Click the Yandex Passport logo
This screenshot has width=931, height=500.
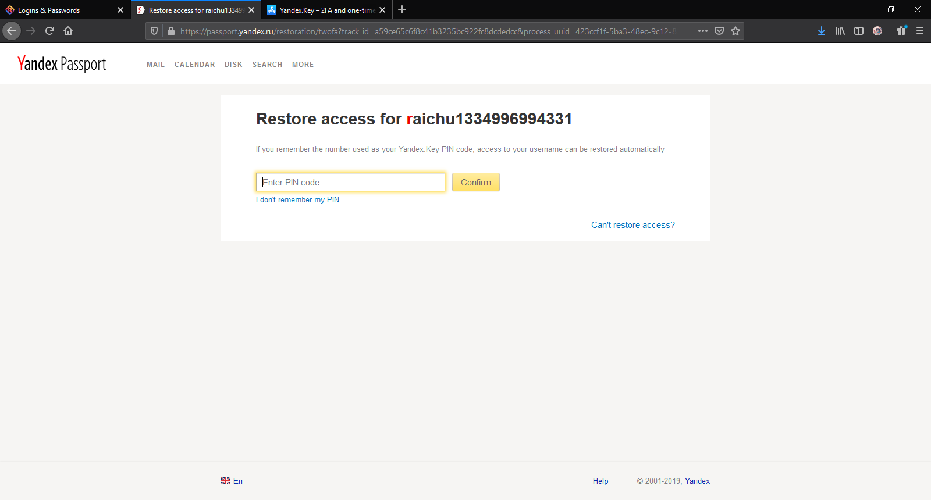(x=62, y=63)
